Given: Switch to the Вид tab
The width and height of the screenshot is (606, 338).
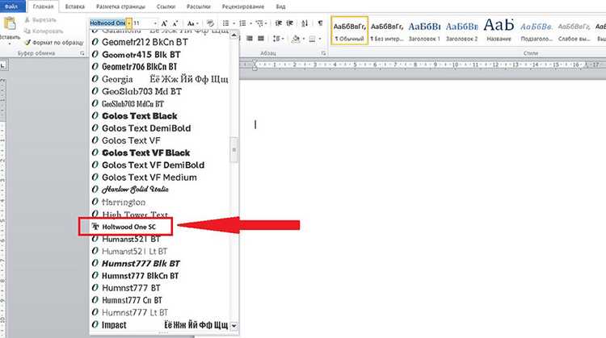Looking at the screenshot, I should [x=280, y=6].
